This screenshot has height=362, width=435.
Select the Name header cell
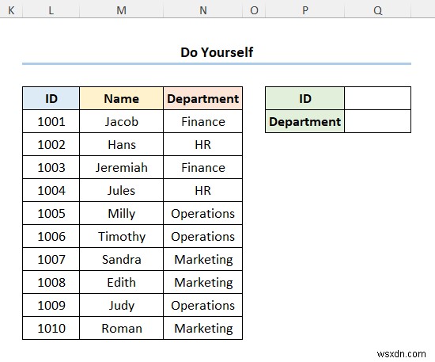(x=121, y=98)
